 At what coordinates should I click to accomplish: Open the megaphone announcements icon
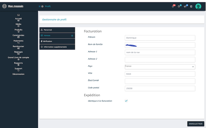(x=185, y=6)
